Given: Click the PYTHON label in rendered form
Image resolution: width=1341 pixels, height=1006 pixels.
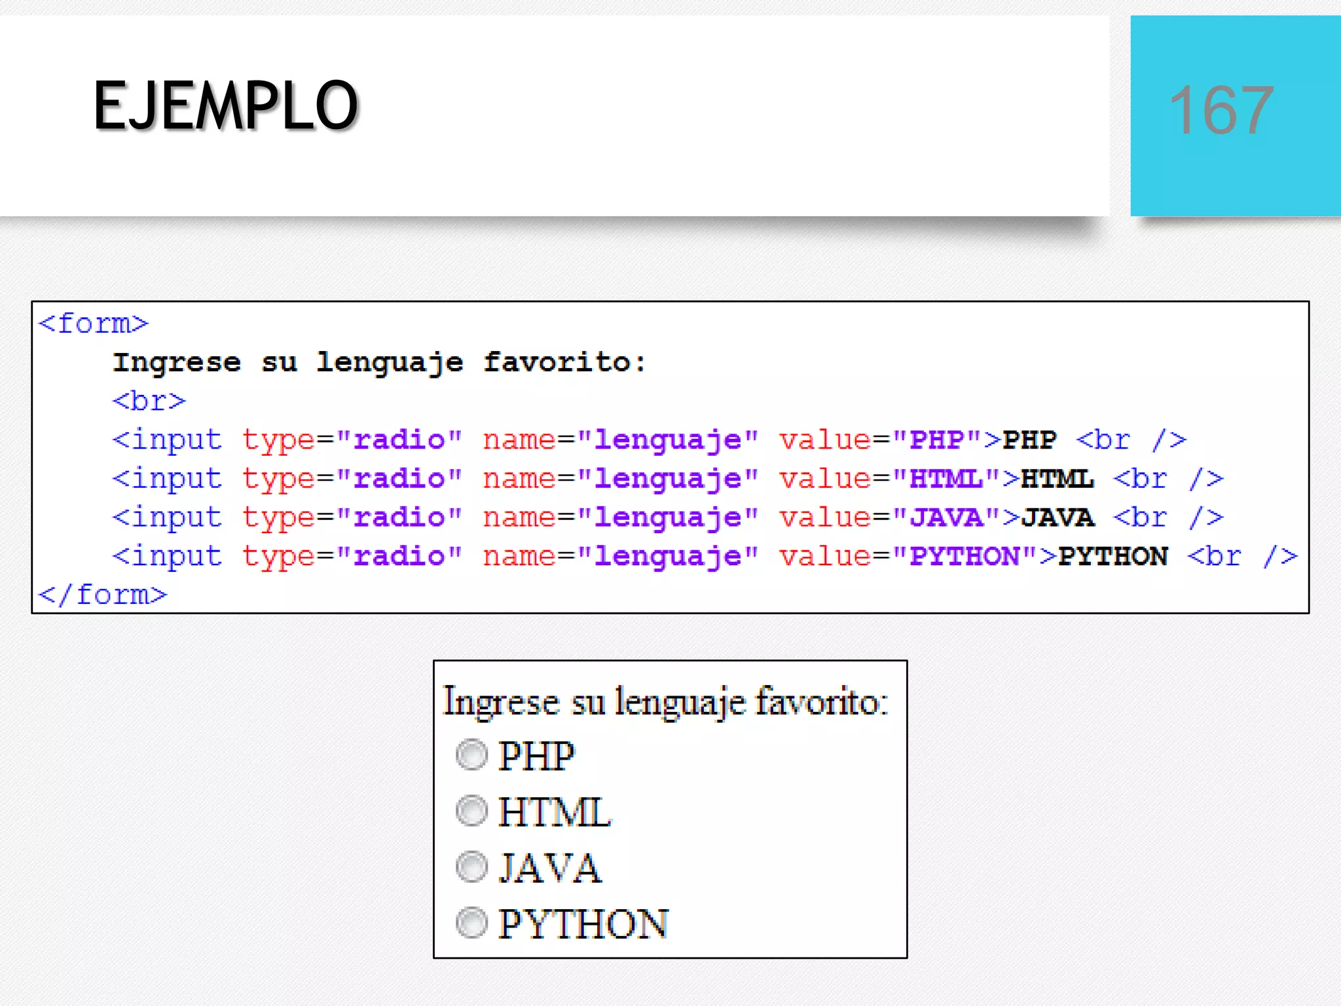Looking at the screenshot, I should 583,924.
